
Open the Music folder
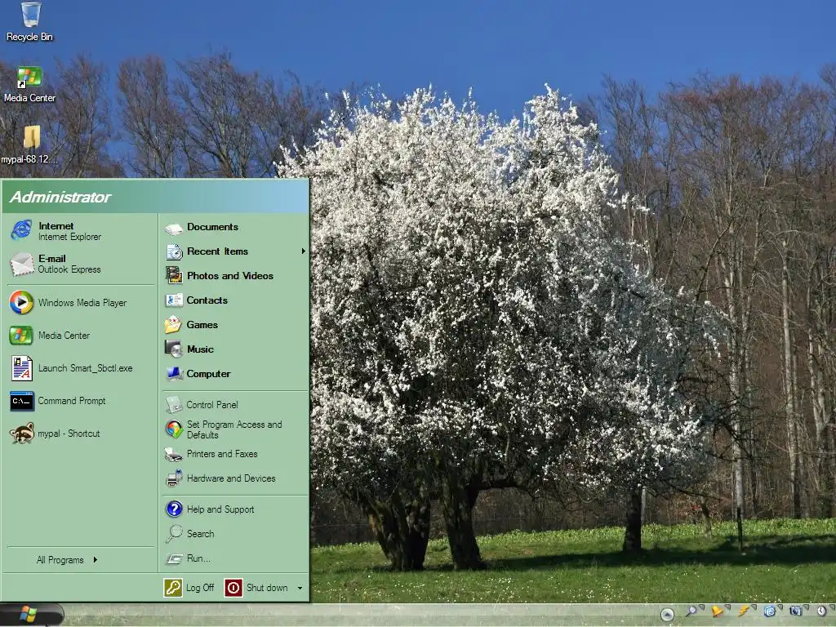(235, 349)
